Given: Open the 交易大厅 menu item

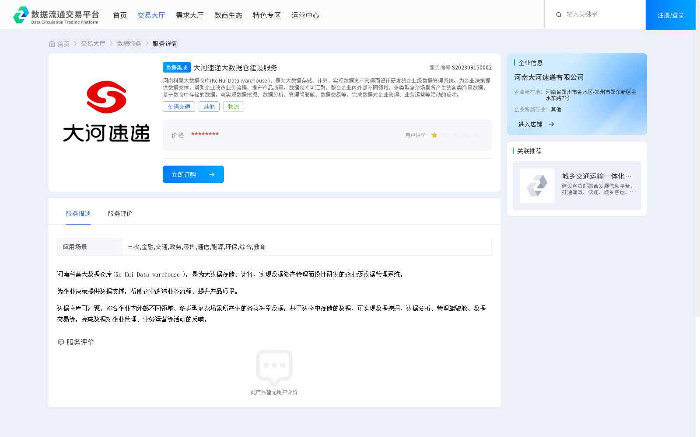Looking at the screenshot, I should 151,15.
